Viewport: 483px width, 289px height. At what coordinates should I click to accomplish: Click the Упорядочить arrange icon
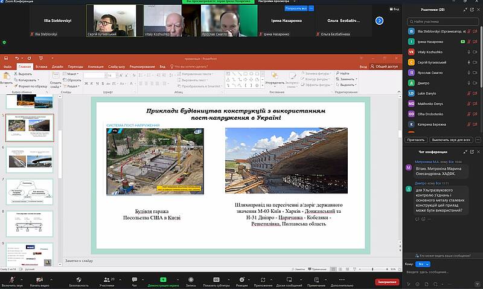click(x=275, y=76)
